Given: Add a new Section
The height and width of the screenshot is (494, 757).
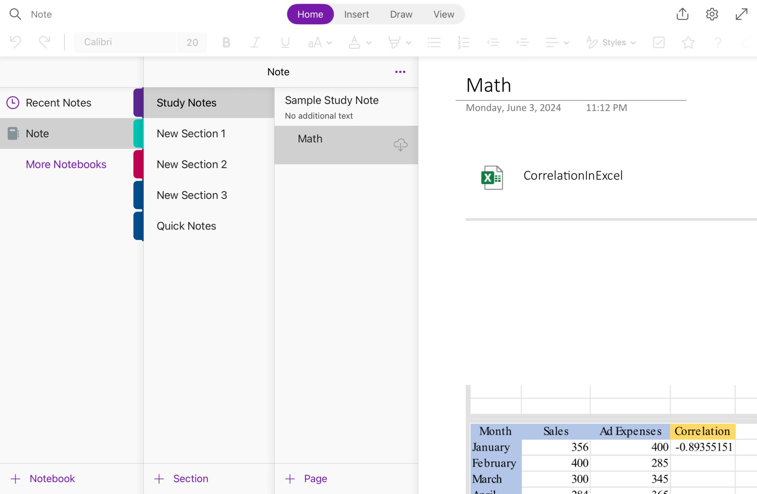Looking at the screenshot, I should pos(181,478).
